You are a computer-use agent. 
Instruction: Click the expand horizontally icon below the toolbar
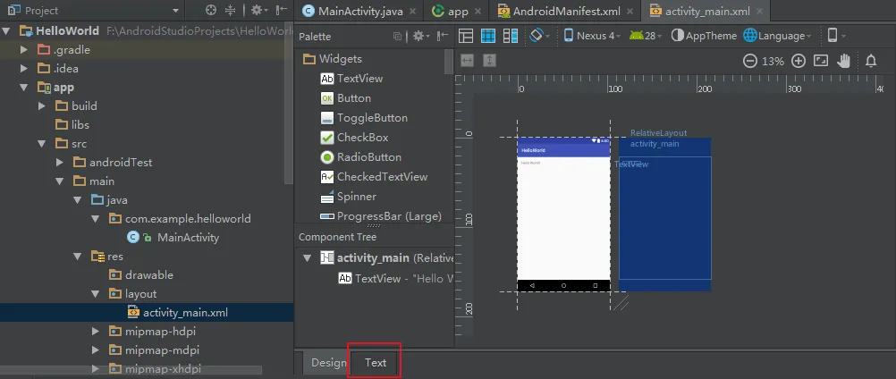click(467, 60)
